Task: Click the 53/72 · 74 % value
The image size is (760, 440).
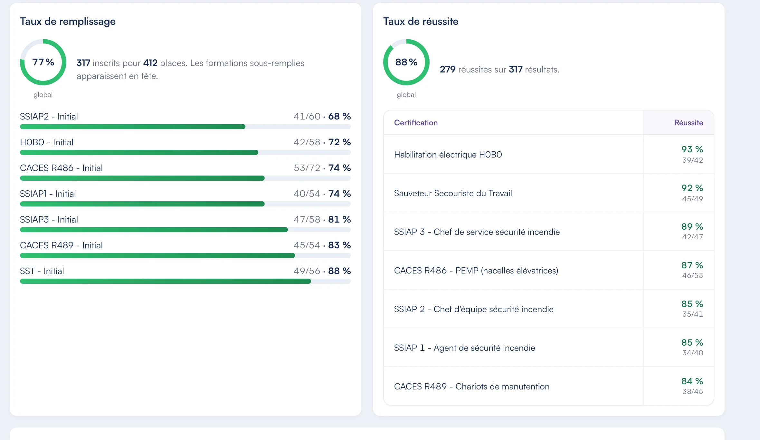Action: click(x=322, y=168)
